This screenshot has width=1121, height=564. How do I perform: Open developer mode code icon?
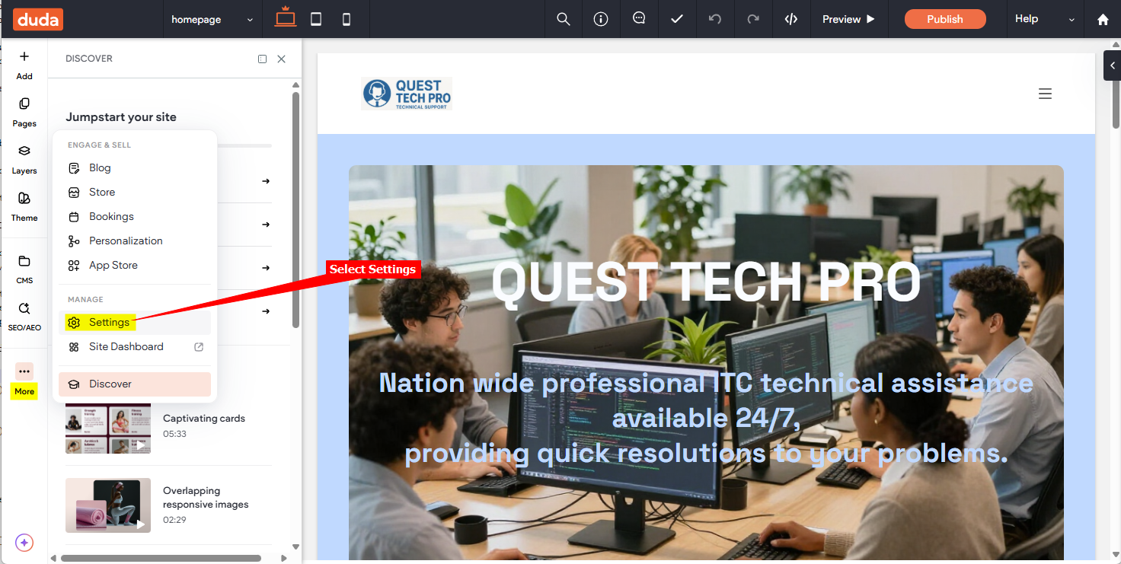click(791, 19)
